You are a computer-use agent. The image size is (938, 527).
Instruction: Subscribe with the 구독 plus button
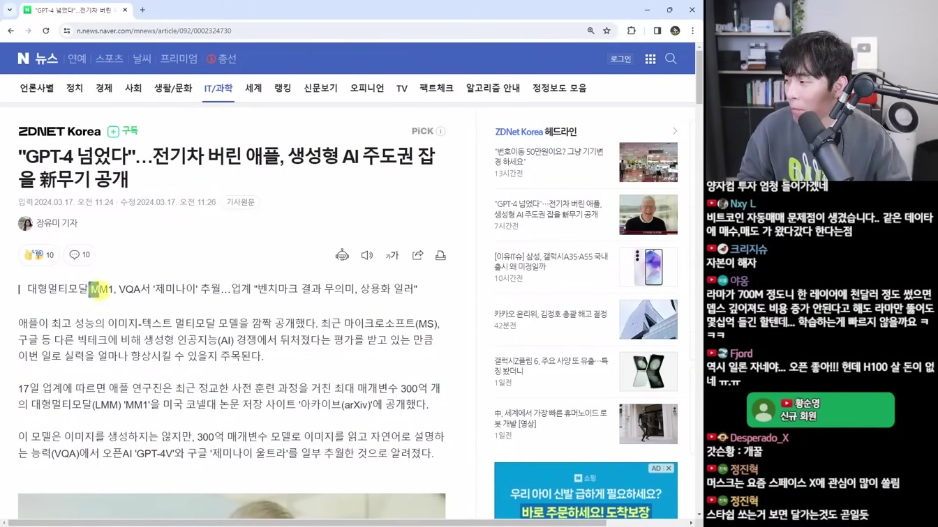point(123,131)
